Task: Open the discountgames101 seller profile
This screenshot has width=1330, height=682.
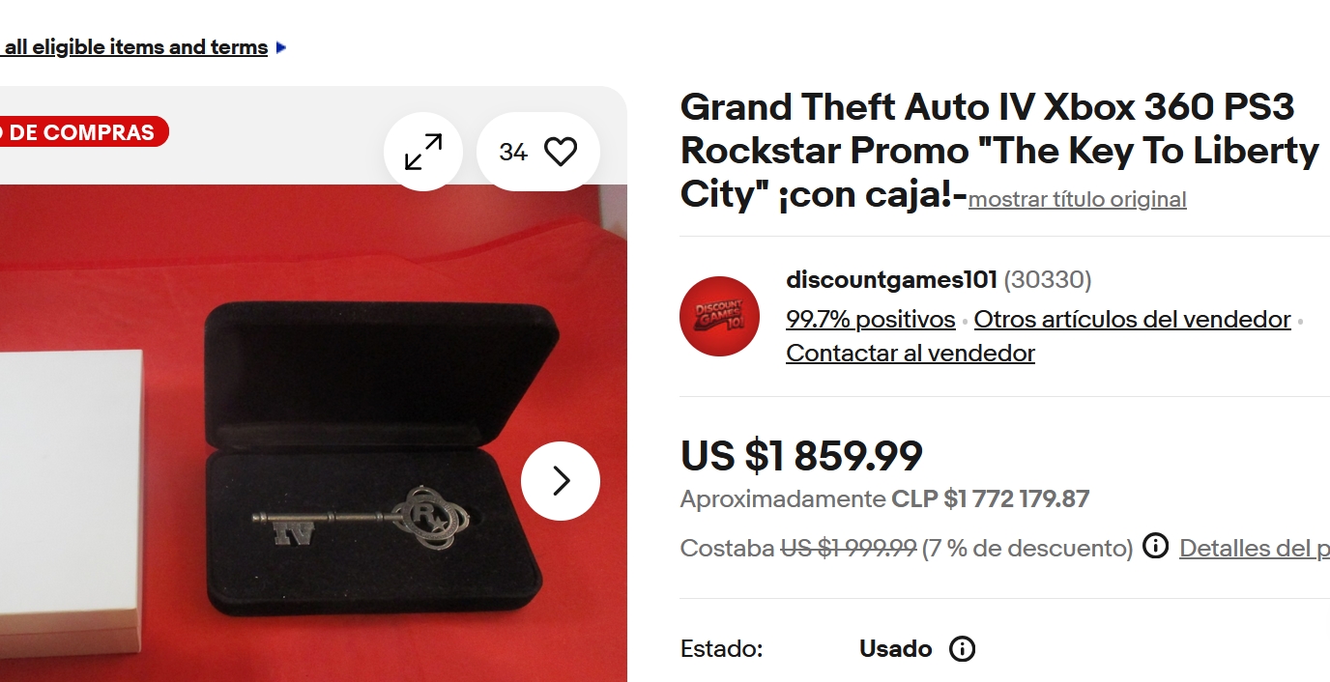Action: (x=891, y=280)
